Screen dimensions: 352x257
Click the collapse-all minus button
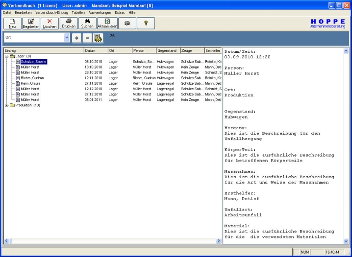coord(86,38)
